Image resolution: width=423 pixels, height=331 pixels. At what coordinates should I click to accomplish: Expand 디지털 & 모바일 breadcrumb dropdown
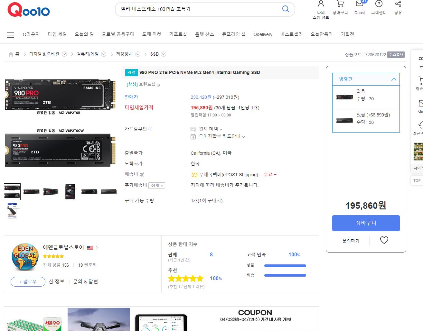coord(64,54)
